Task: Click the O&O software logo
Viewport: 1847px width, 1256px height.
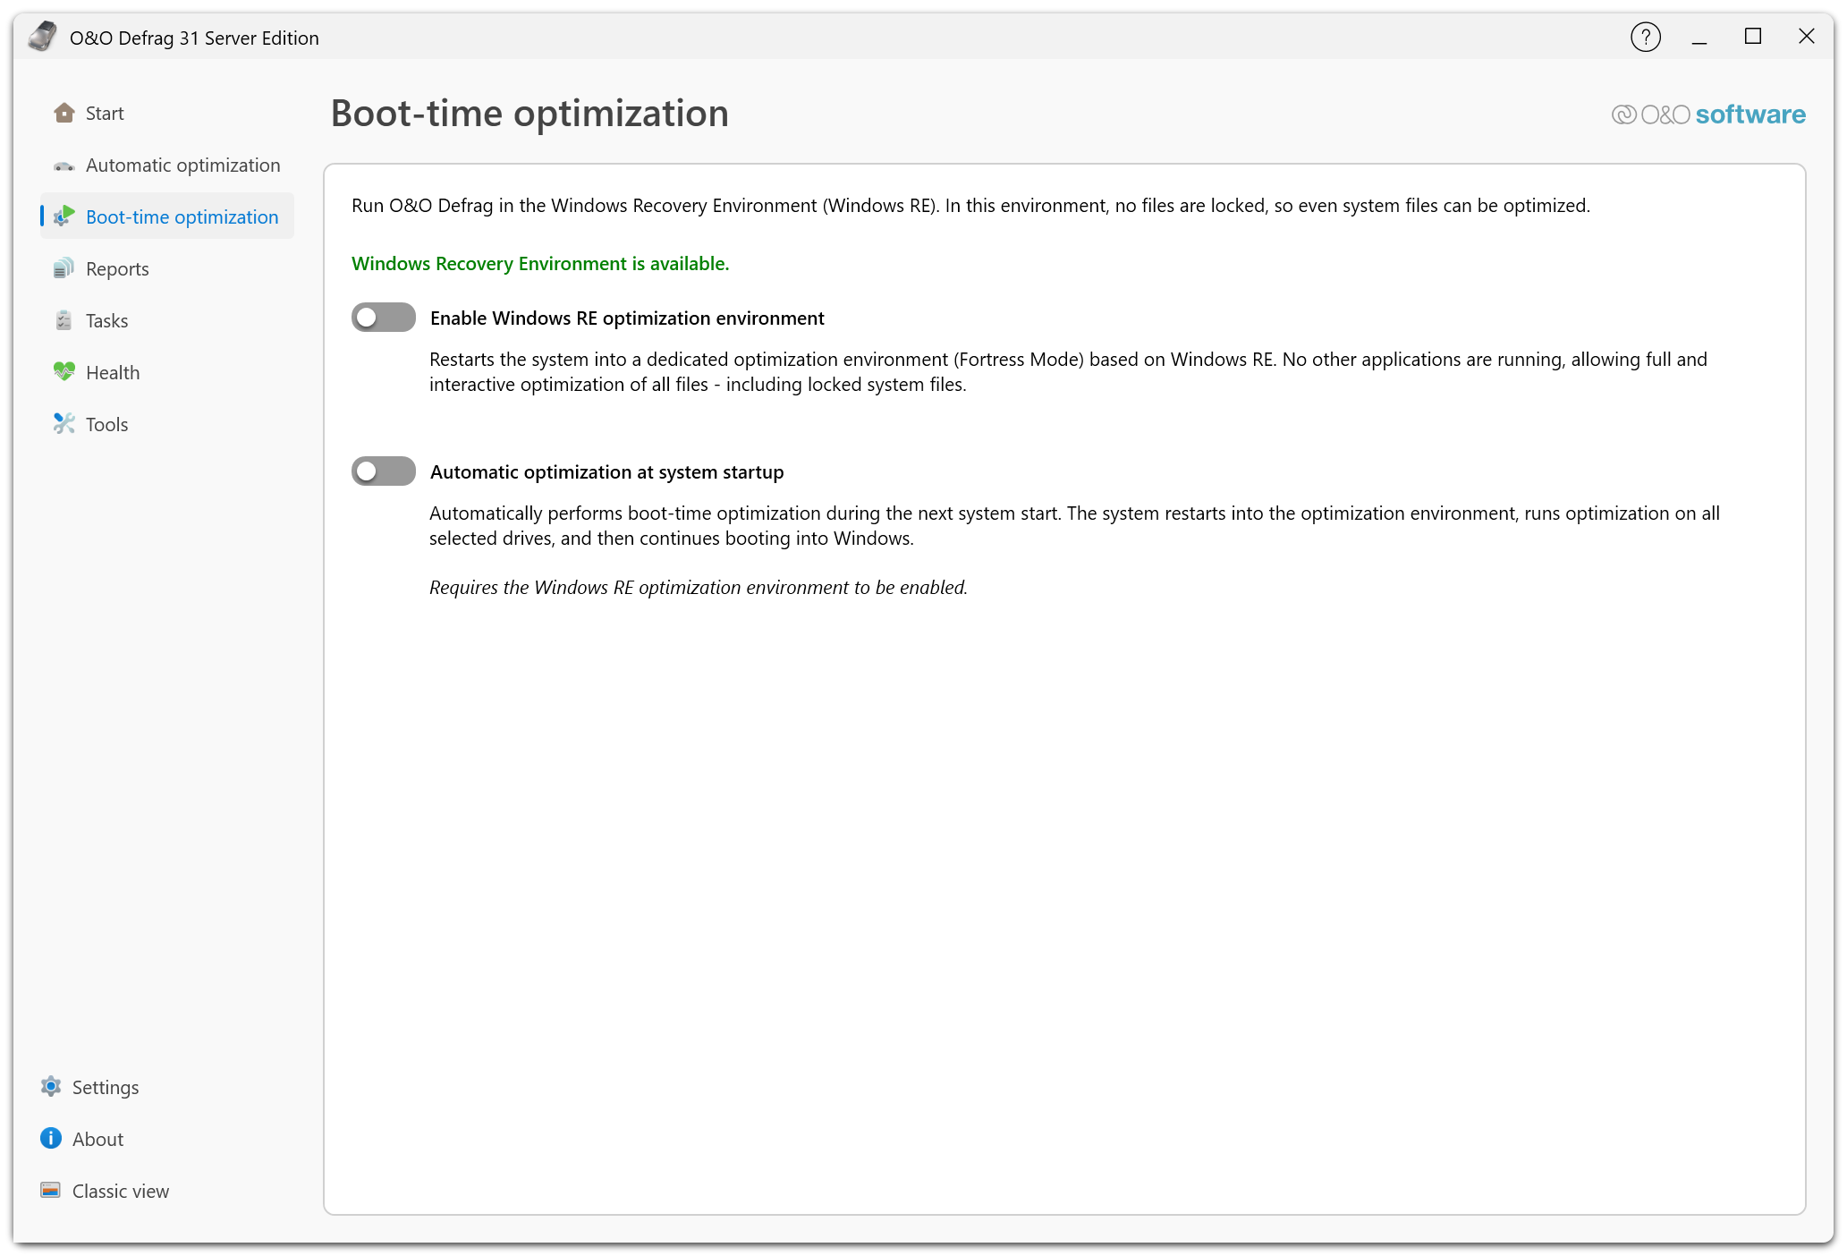Action: point(1708,115)
